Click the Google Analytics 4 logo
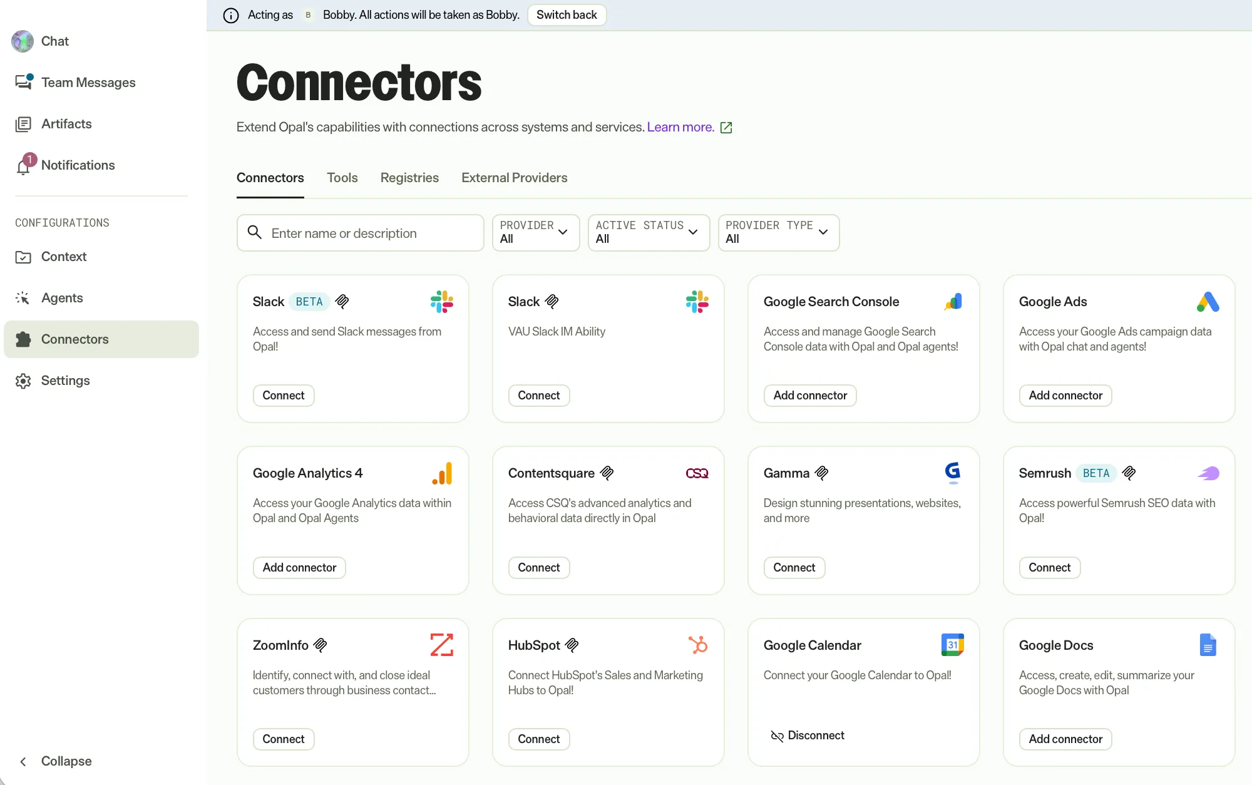Image resolution: width=1252 pixels, height=785 pixels. [442, 473]
